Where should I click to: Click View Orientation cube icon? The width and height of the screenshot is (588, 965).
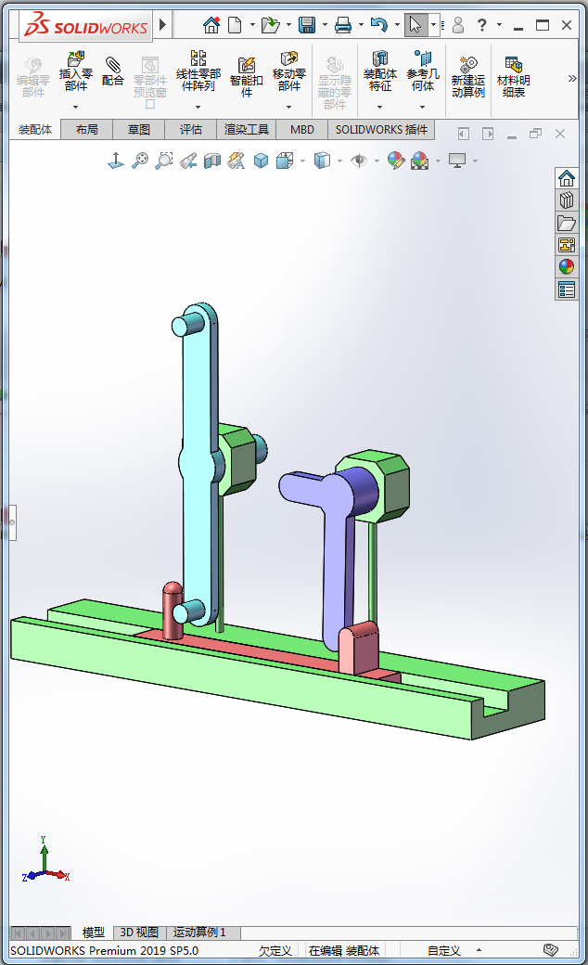[x=261, y=161]
